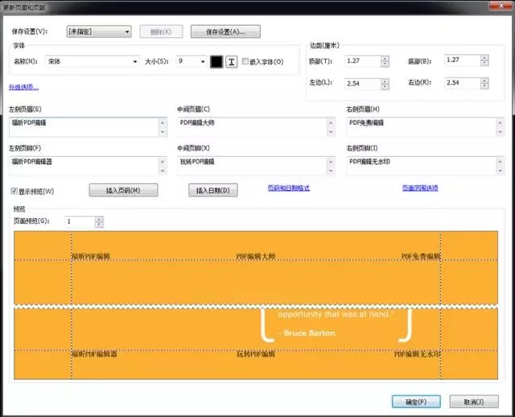Increase the 左边 margin with up arrow
The image size is (515, 417).
(x=385, y=81)
